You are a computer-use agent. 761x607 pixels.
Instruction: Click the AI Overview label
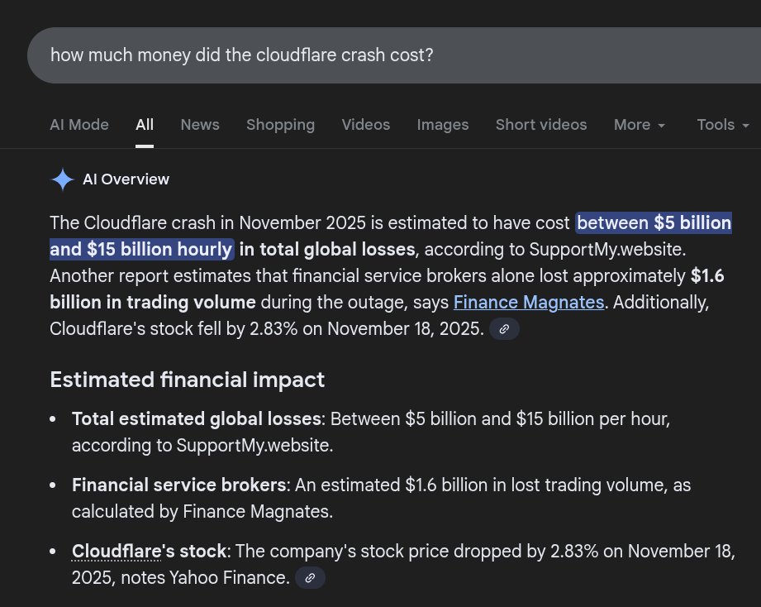[126, 179]
